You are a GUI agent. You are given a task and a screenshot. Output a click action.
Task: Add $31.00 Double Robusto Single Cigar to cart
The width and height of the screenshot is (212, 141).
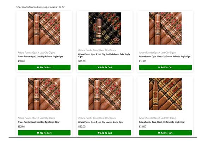165,67
